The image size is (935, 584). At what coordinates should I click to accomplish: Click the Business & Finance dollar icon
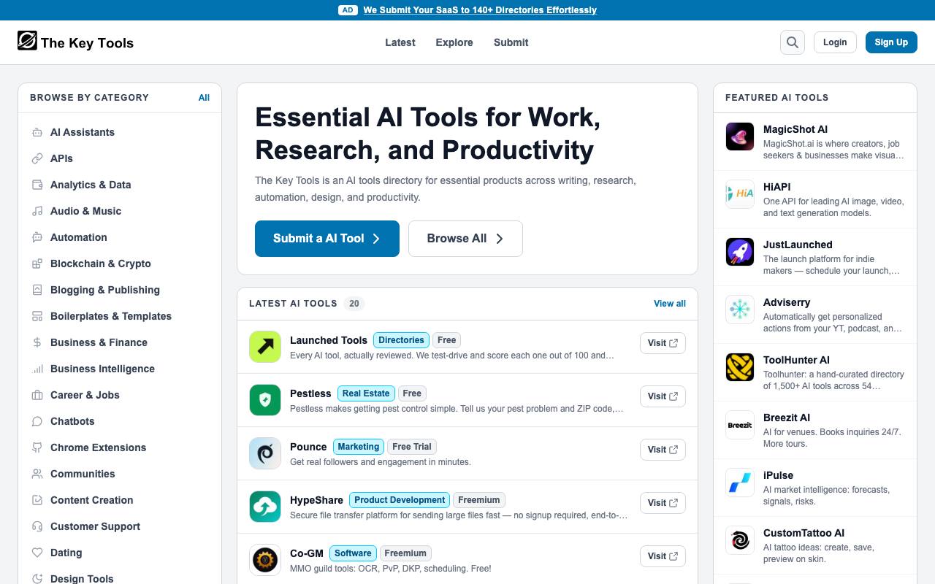coord(37,342)
